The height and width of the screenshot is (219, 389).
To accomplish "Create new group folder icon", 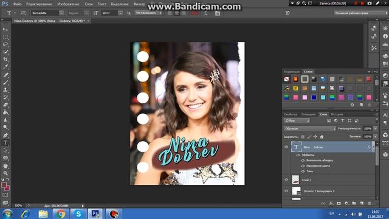I will pyautogui.click(x=354, y=203).
